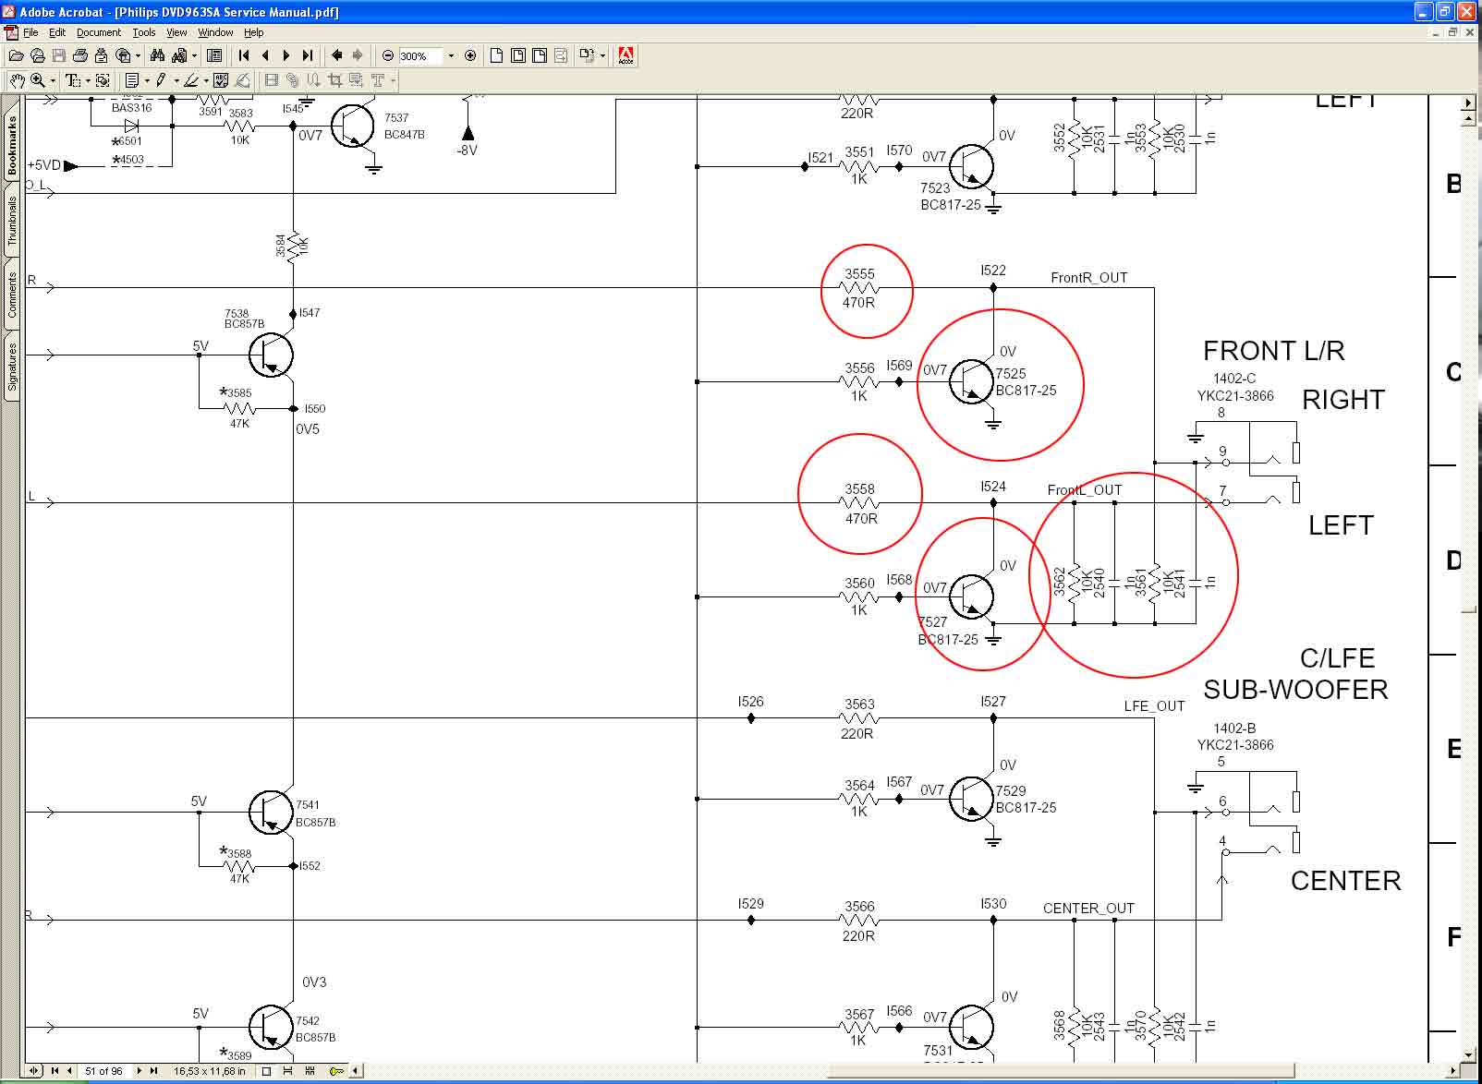Click the Rotate View icon
Screen dimensions: 1482x1084
click(587, 55)
